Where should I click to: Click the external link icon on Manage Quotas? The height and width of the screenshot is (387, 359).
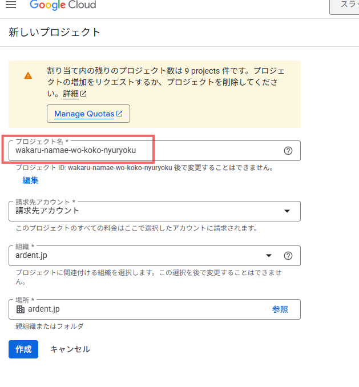click(x=119, y=114)
